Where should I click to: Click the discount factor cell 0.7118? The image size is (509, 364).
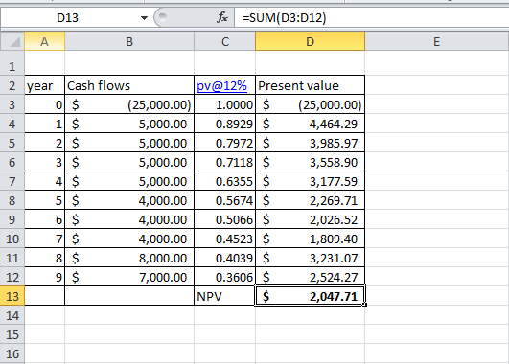coord(224,162)
